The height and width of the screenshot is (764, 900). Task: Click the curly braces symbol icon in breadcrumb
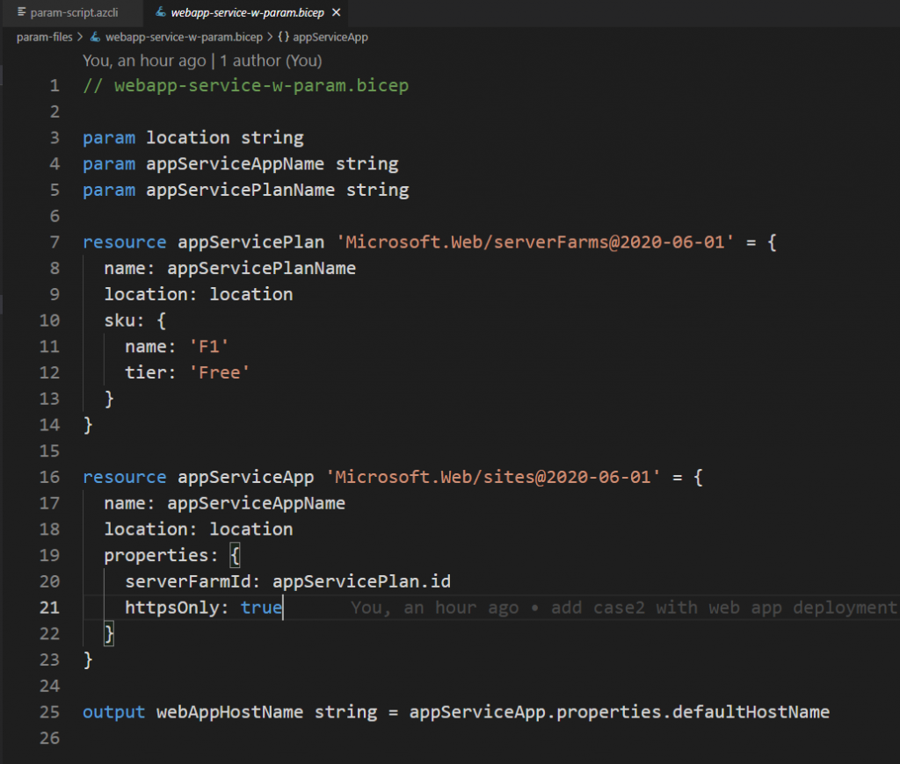(284, 37)
